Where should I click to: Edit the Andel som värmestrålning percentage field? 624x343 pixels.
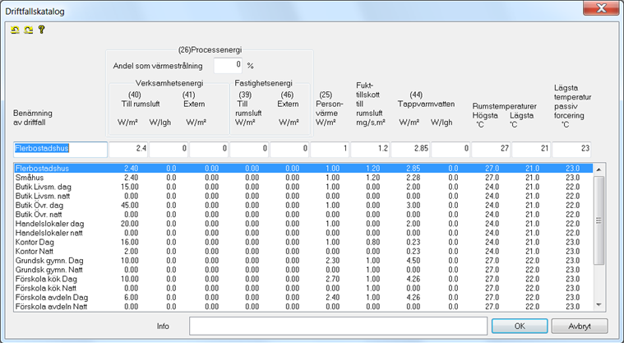(228, 65)
